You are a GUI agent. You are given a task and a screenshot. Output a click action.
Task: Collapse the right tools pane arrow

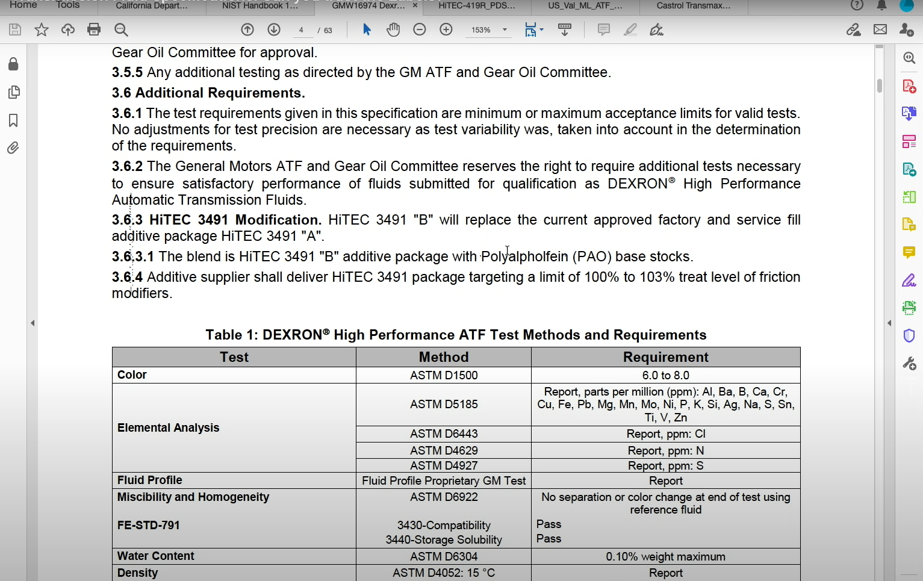(889, 323)
